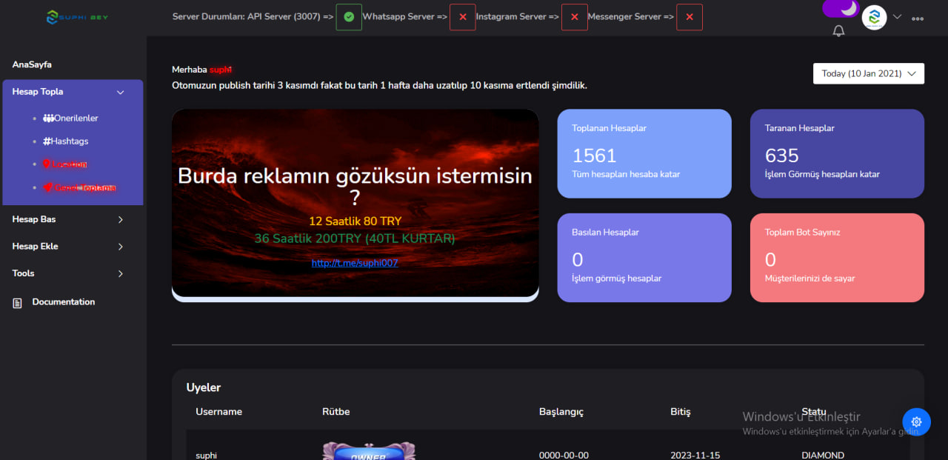Expand the Hesap Bas menu arrow
Viewport: 948px width, 460px height.
click(121, 220)
